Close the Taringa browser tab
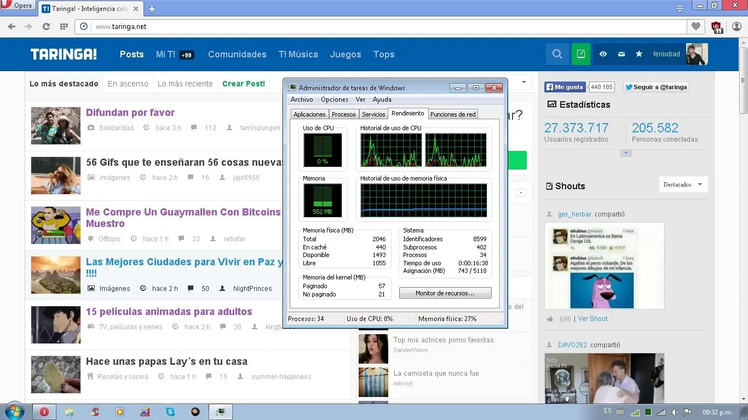Screen dimensions: 748x420 (x=136, y=9)
